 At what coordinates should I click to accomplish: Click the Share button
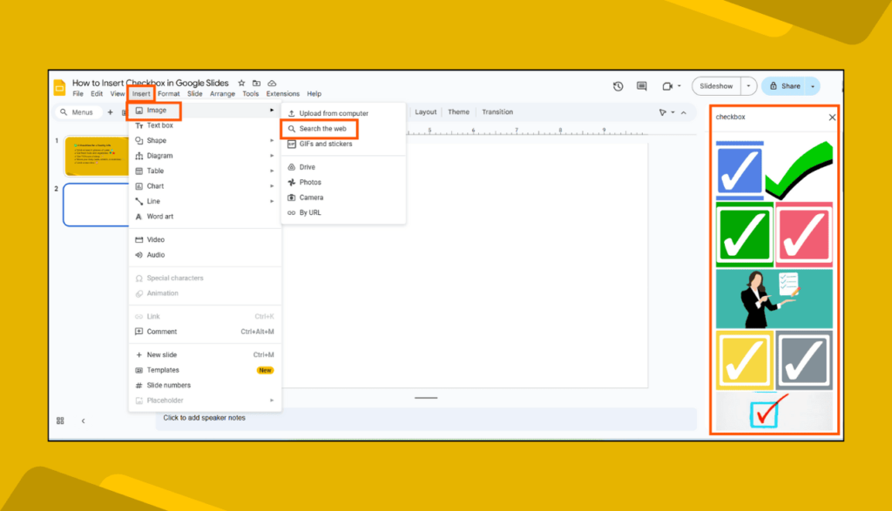785,86
